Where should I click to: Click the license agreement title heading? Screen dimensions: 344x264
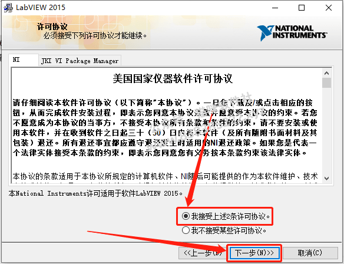click(173, 78)
